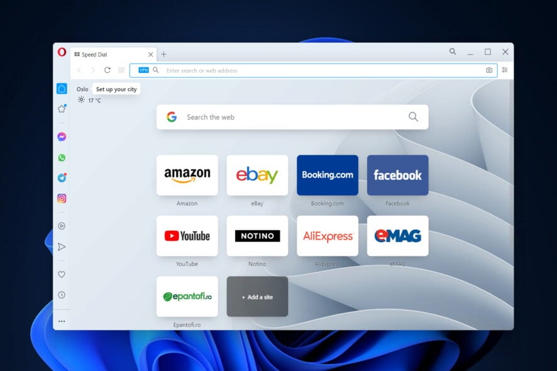Open the Player sidebar icon
The image size is (557, 371).
tap(62, 226)
